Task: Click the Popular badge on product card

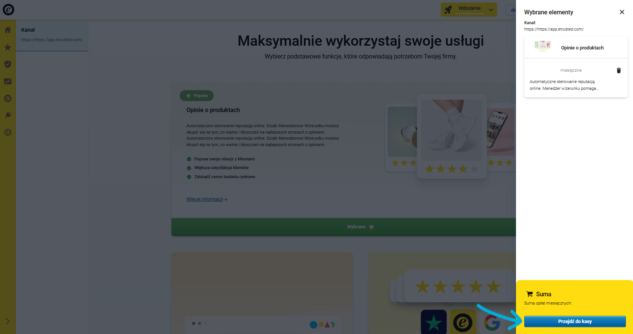Action: (x=197, y=95)
